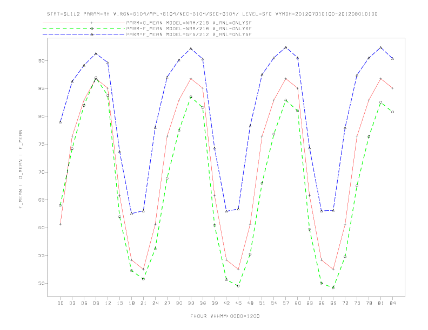
Task: Click y-axis tick label 65
Action: (x=41, y=200)
